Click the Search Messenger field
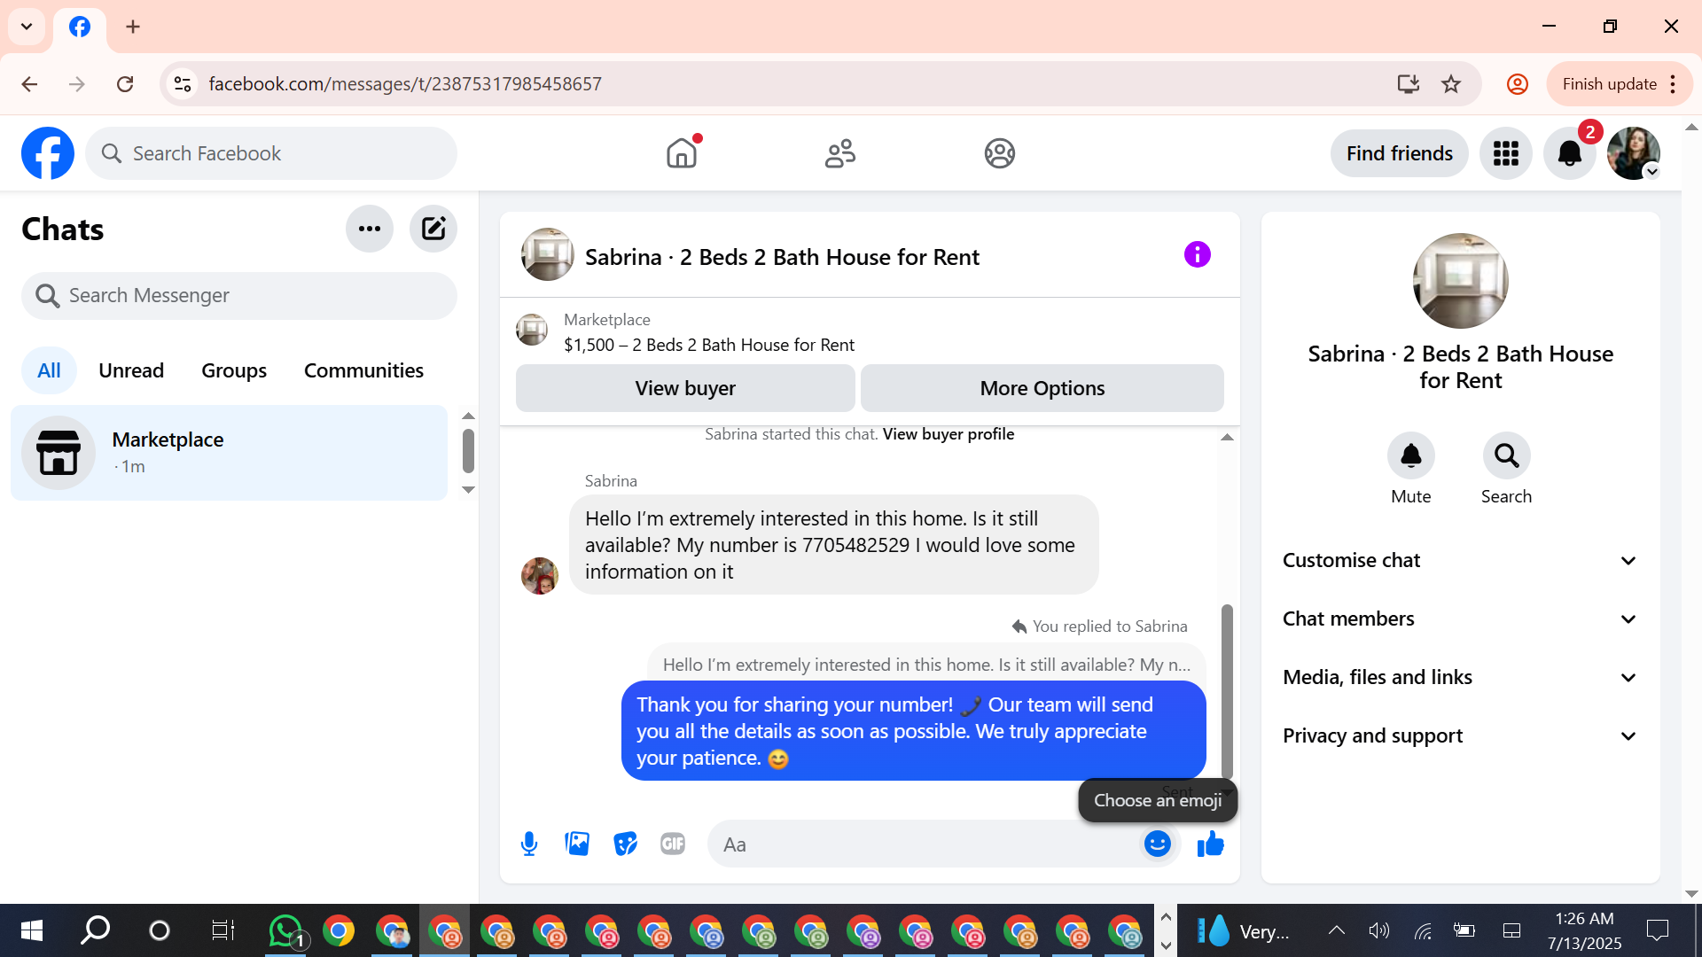The height and width of the screenshot is (957, 1702). point(239,295)
